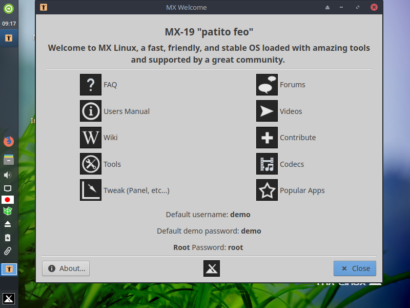The width and height of the screenshot is (410, 308).
Task: Open the file manager drawer icon in panel
Action: pyautogui.click(x=9, y=160)
